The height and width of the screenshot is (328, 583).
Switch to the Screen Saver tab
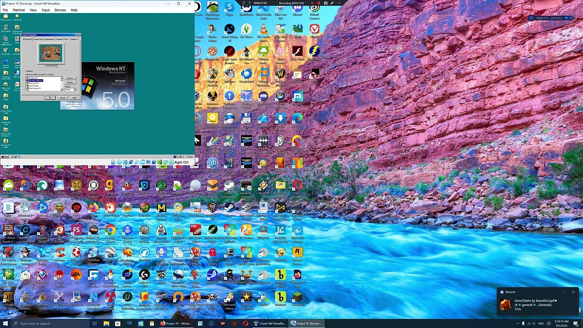[38, 39]
